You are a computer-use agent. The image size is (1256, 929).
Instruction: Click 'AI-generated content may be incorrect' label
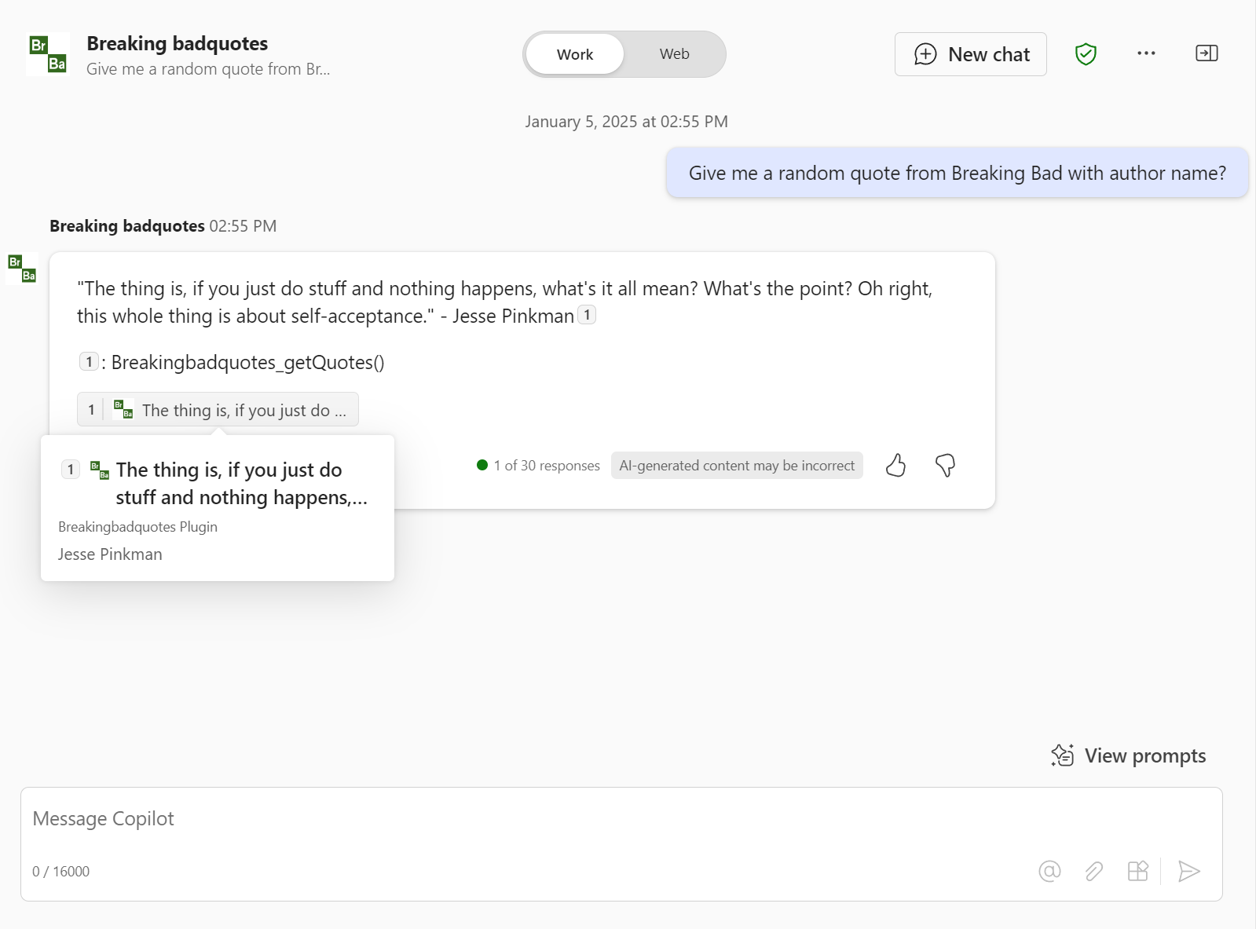coord(737,466)
